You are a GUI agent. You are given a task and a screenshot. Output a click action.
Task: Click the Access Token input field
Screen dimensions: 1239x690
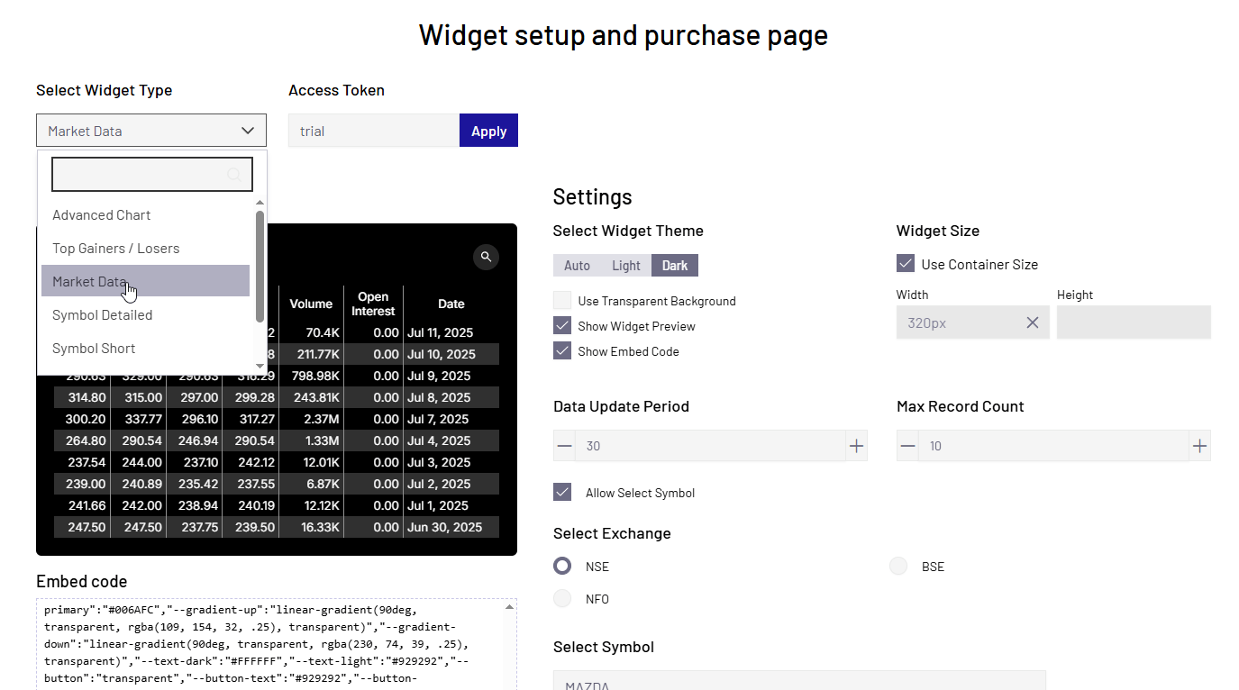coord(374,131)
